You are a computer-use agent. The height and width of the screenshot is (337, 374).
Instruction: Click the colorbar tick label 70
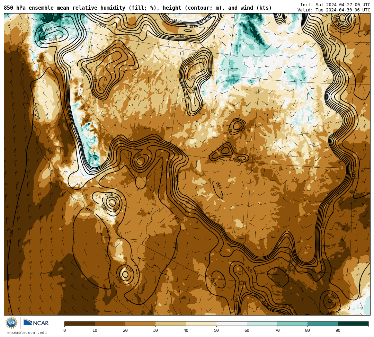pos(277,330)
